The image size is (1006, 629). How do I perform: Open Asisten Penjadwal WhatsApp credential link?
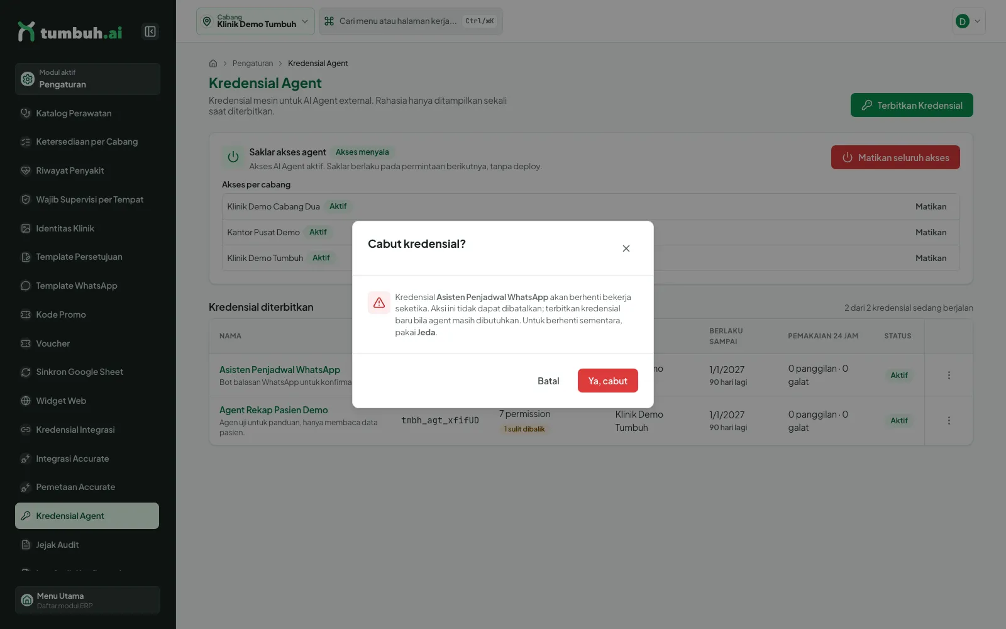(x=280, y=370)
